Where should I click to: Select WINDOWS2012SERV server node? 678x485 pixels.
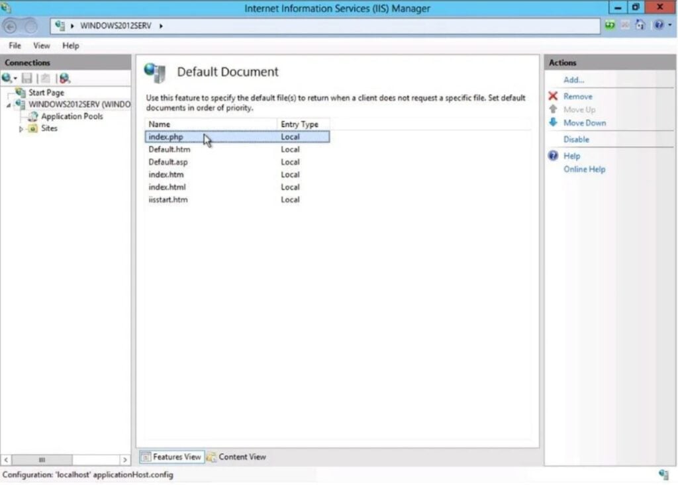pyautogui.click(x=79, y=104)
